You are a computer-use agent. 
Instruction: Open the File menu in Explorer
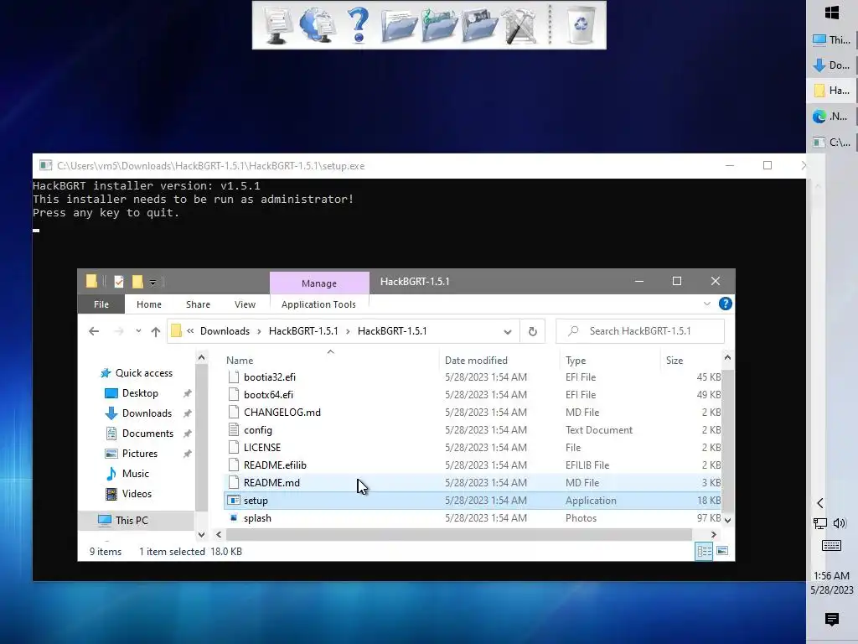pyautogui.click(x=101, y=304)
